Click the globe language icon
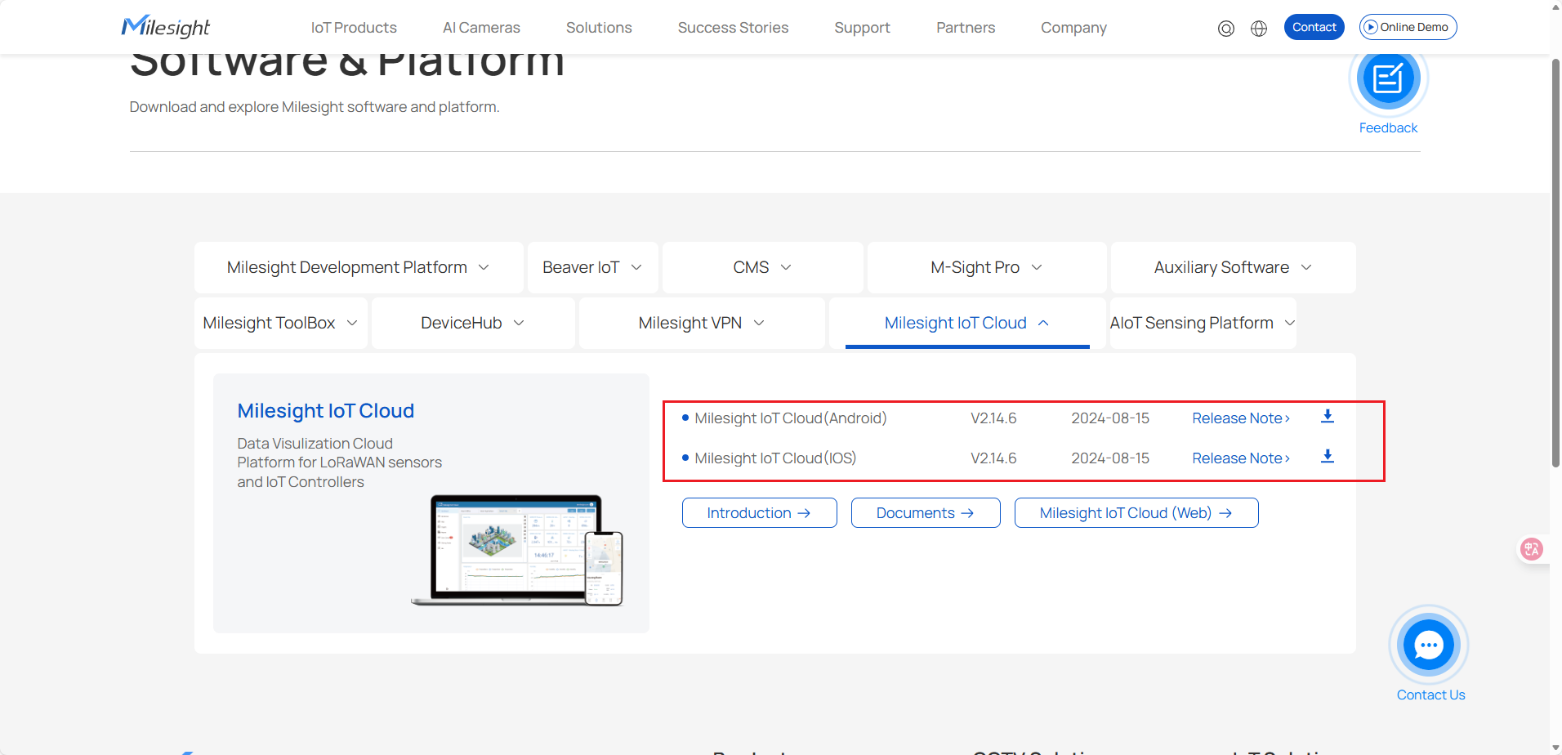The image size is (1562, 755). (1259, 29)
